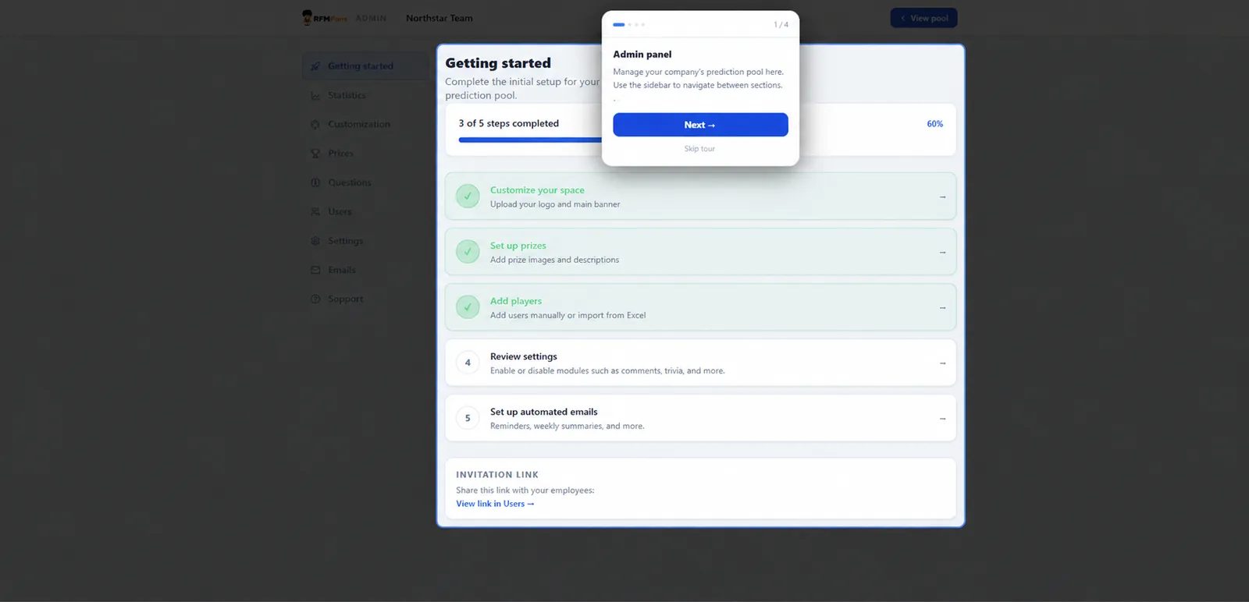
Task: Click the 1 / 4 tour counter
Action: (x=781, y=25)
